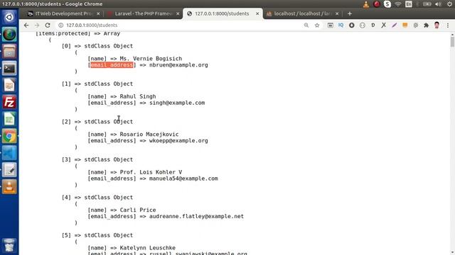Reload the students page
The width and height of the screenshot is (455, 255).
(x=48, y=25)
